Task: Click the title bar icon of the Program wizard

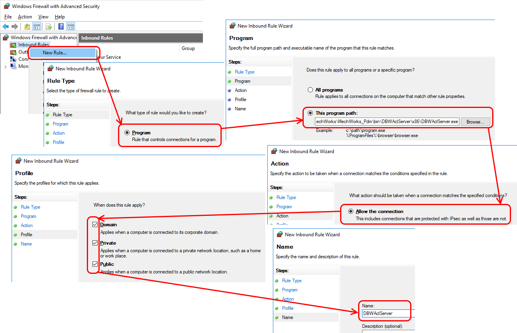Action: [232, 26]
